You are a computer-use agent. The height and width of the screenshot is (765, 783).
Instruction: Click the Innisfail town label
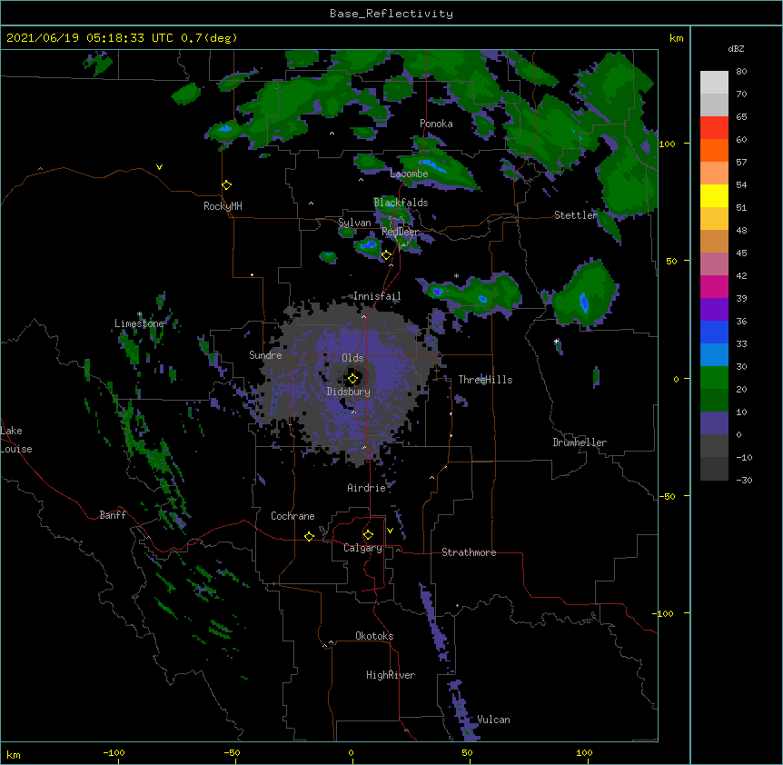(x=377, y=296)
